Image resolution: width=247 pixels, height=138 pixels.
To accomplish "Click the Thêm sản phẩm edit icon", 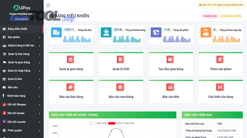I will (x=220, y=59).
